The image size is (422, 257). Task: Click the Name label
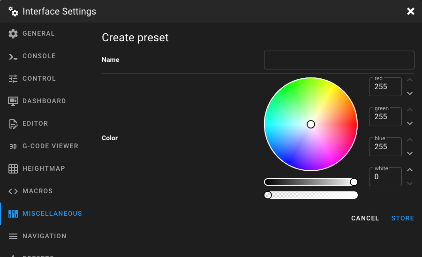click(x=110, y=60)
